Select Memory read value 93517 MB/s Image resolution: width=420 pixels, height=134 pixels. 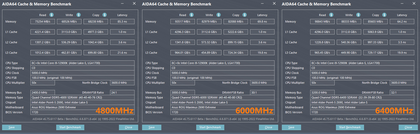(x=183, y=22)
